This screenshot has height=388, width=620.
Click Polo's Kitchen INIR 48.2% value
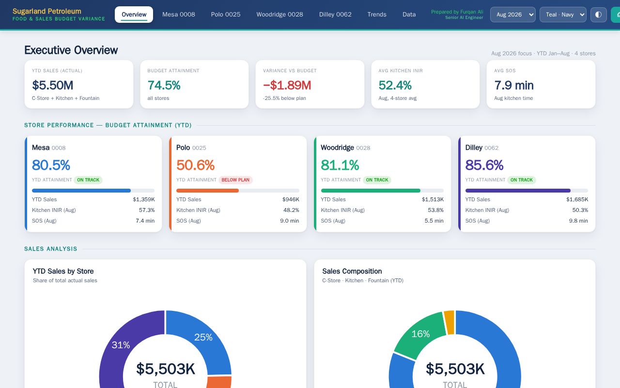pos(291,210)
